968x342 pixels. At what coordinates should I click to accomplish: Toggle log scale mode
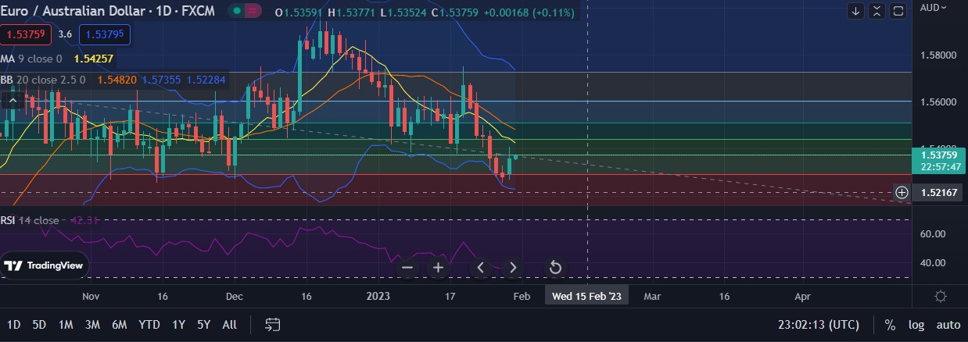tap(916, 325)
